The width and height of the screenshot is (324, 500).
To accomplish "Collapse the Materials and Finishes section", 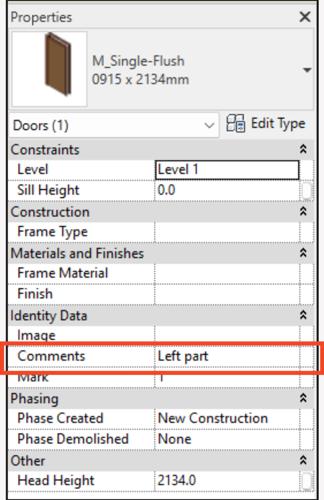I will pyautogui.click(x=304, y=253).
